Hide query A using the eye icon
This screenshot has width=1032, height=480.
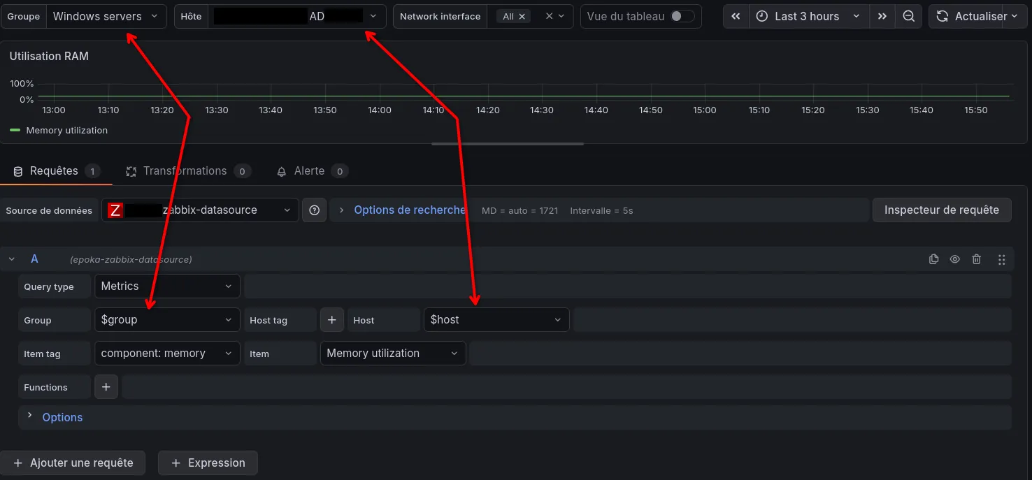[x=954, y=259]
